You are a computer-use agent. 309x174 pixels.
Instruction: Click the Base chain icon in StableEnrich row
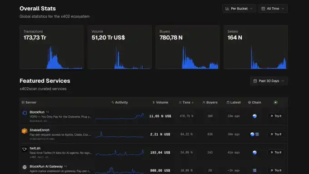pos(252,134)
